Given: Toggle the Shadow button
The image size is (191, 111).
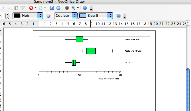Looking at the screenshot, I should coord(119,16).
